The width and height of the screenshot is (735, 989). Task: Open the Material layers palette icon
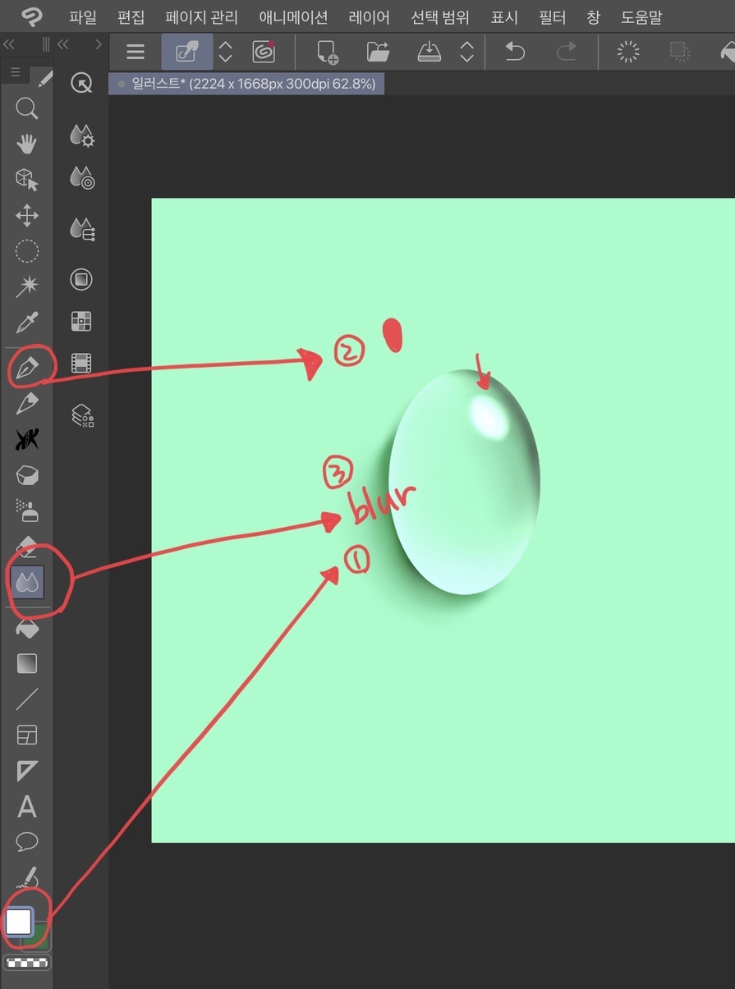pyautogui.click(x=81, y=416)
